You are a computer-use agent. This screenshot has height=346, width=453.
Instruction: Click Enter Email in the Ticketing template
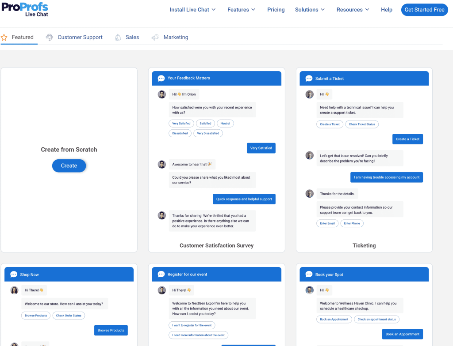pyautogui.click(x=327, y=223)
